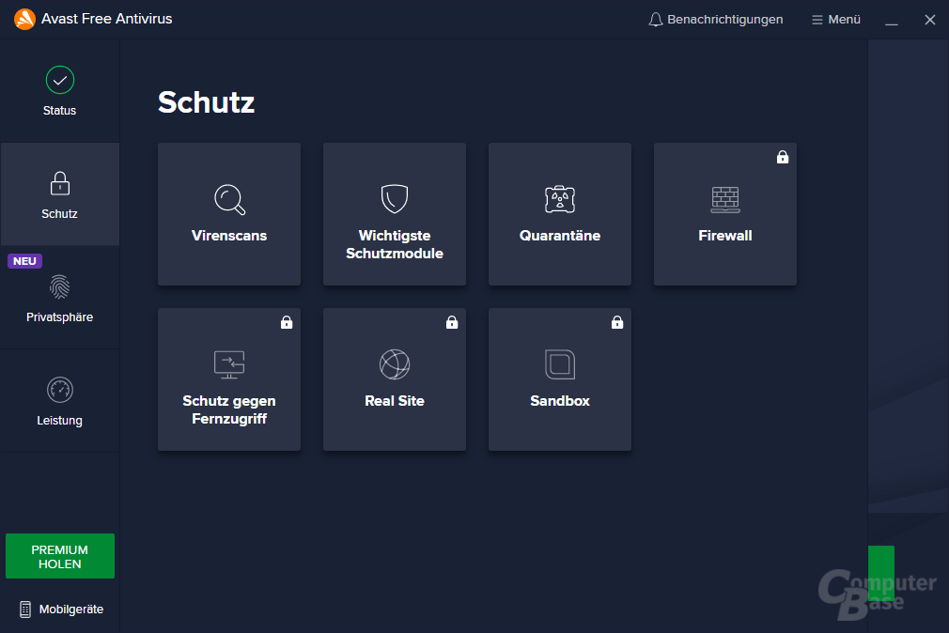Click lock badge on Sandbox tile

point(617,322)
